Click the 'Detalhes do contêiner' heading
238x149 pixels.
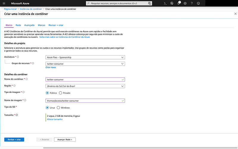(16, 74)
